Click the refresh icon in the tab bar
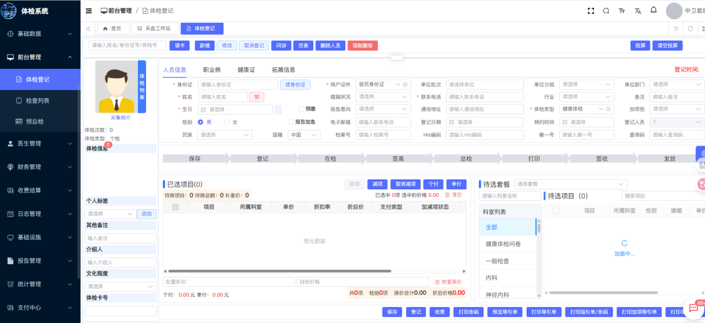This screenshot has width=705, height=323. [x=691, y=29]
